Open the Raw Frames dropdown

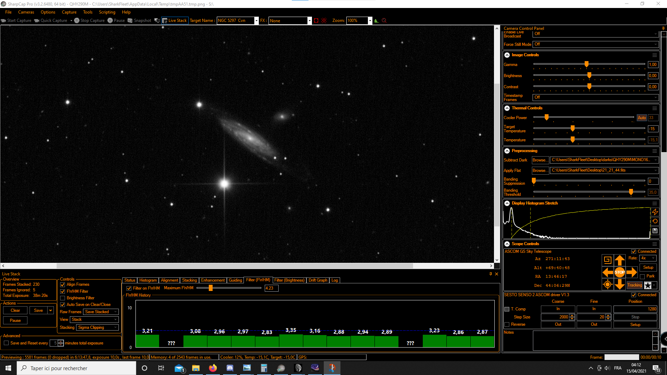pyautogui.click(x=101, y=312)
